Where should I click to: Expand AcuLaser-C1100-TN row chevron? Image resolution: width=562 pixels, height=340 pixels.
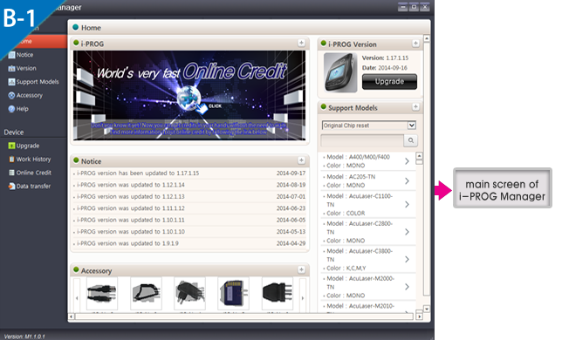(408, 204)
